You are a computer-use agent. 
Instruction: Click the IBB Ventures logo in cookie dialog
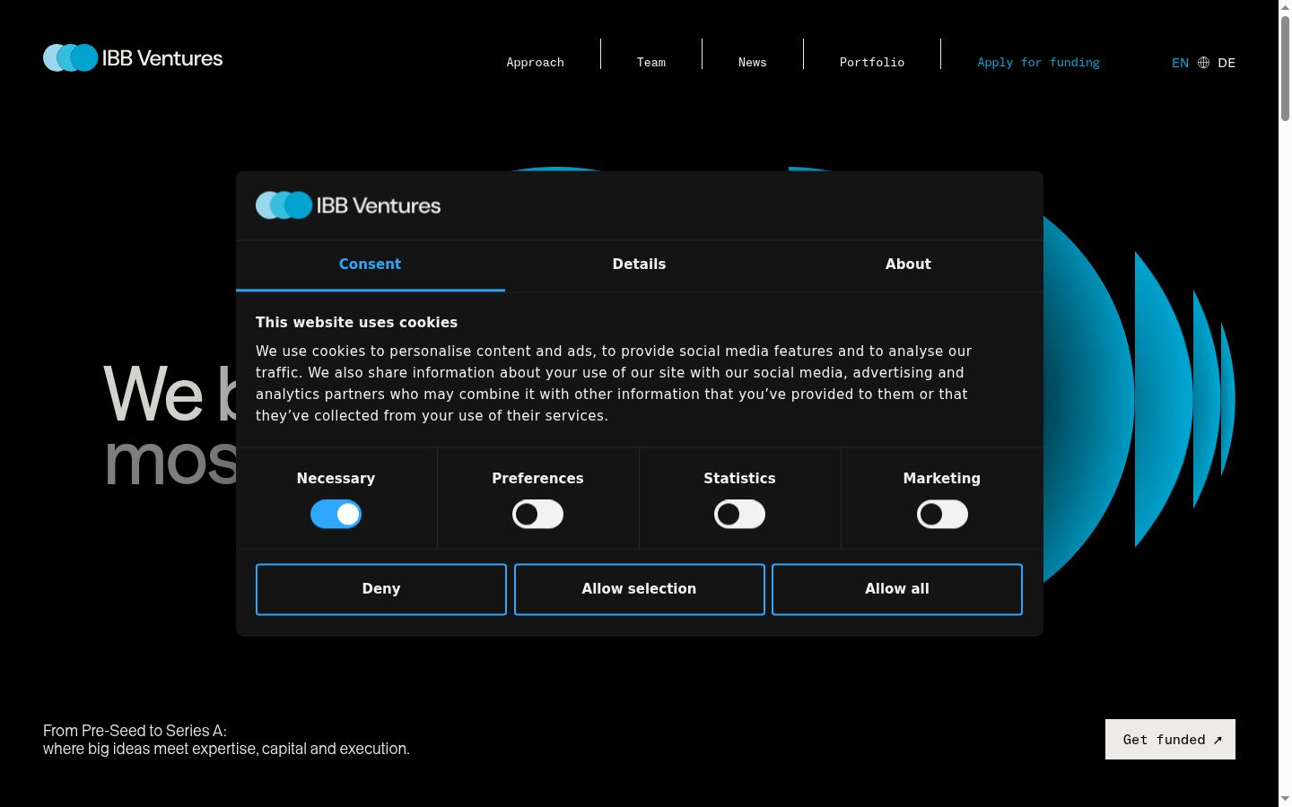348,205
